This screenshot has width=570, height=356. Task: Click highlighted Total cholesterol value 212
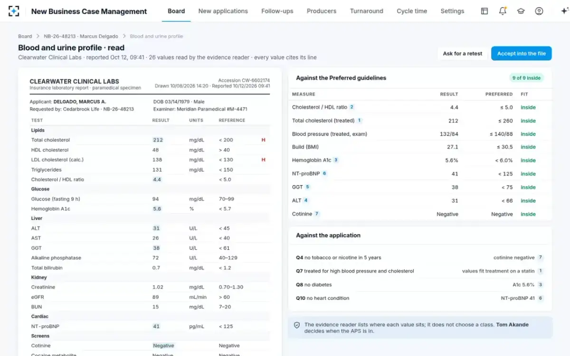(158, 140)
